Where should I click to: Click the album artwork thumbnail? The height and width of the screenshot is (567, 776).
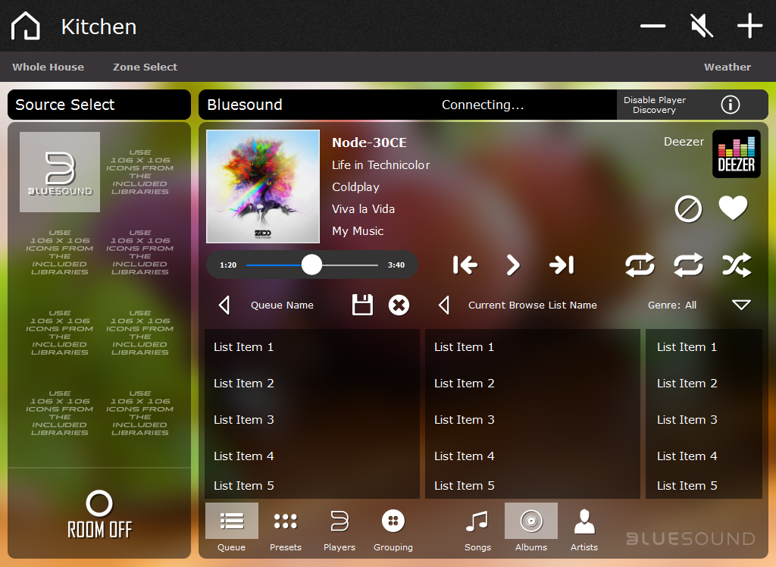click(263, 186)
